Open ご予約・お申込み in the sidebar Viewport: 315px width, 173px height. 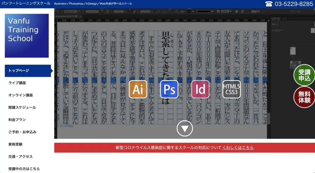point(22,132)
